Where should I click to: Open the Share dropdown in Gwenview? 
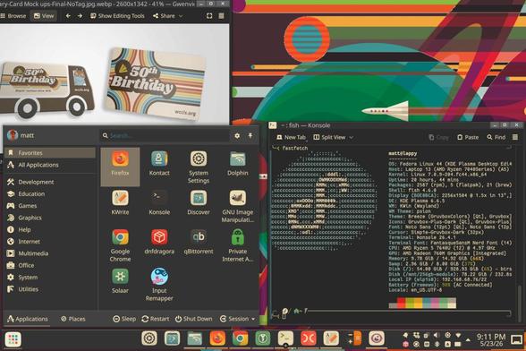pos(168,16)
